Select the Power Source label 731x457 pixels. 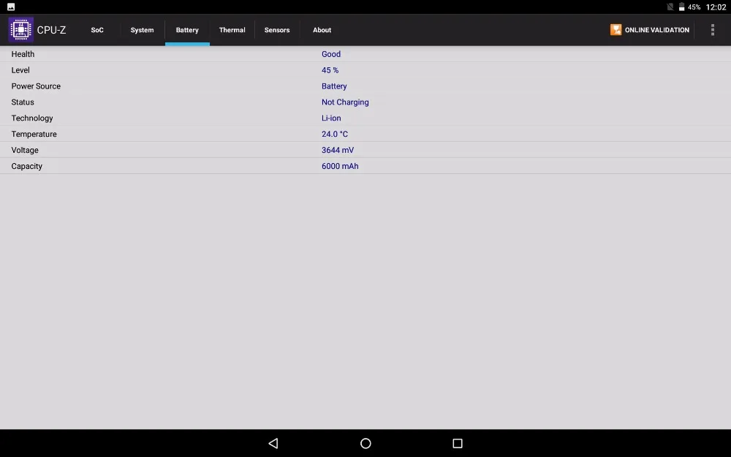point(36,86)
